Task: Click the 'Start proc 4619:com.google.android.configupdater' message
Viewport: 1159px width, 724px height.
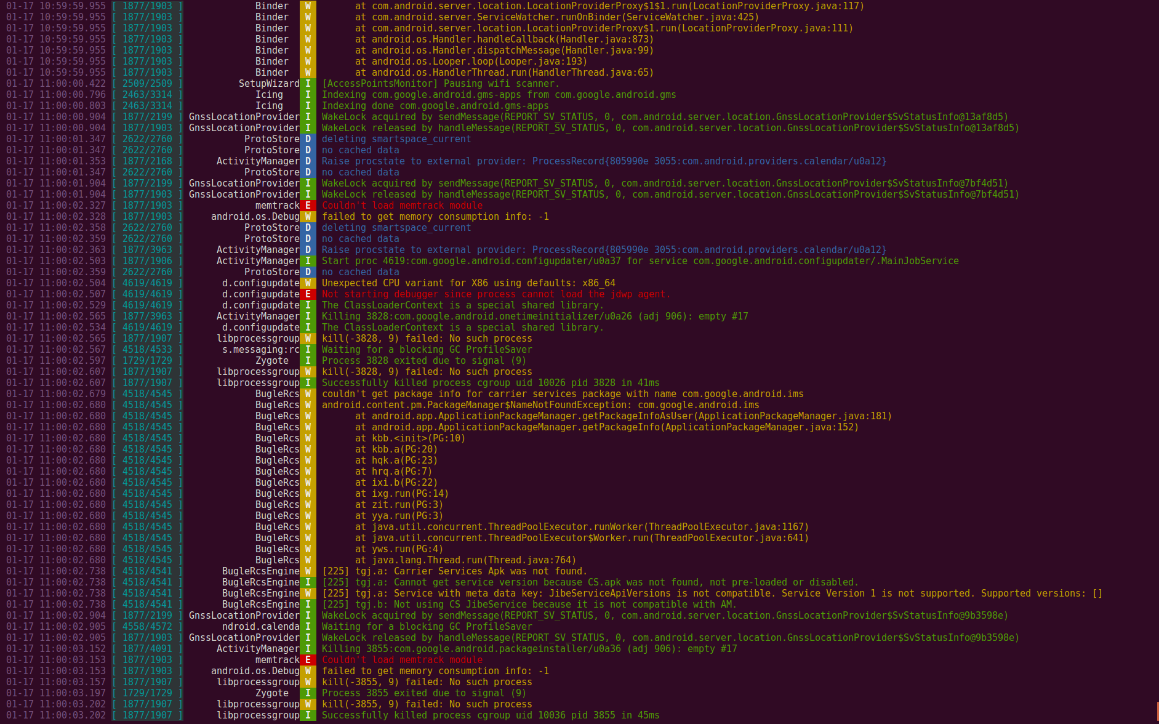Action: pyautogui.click(x=640, y=261)
